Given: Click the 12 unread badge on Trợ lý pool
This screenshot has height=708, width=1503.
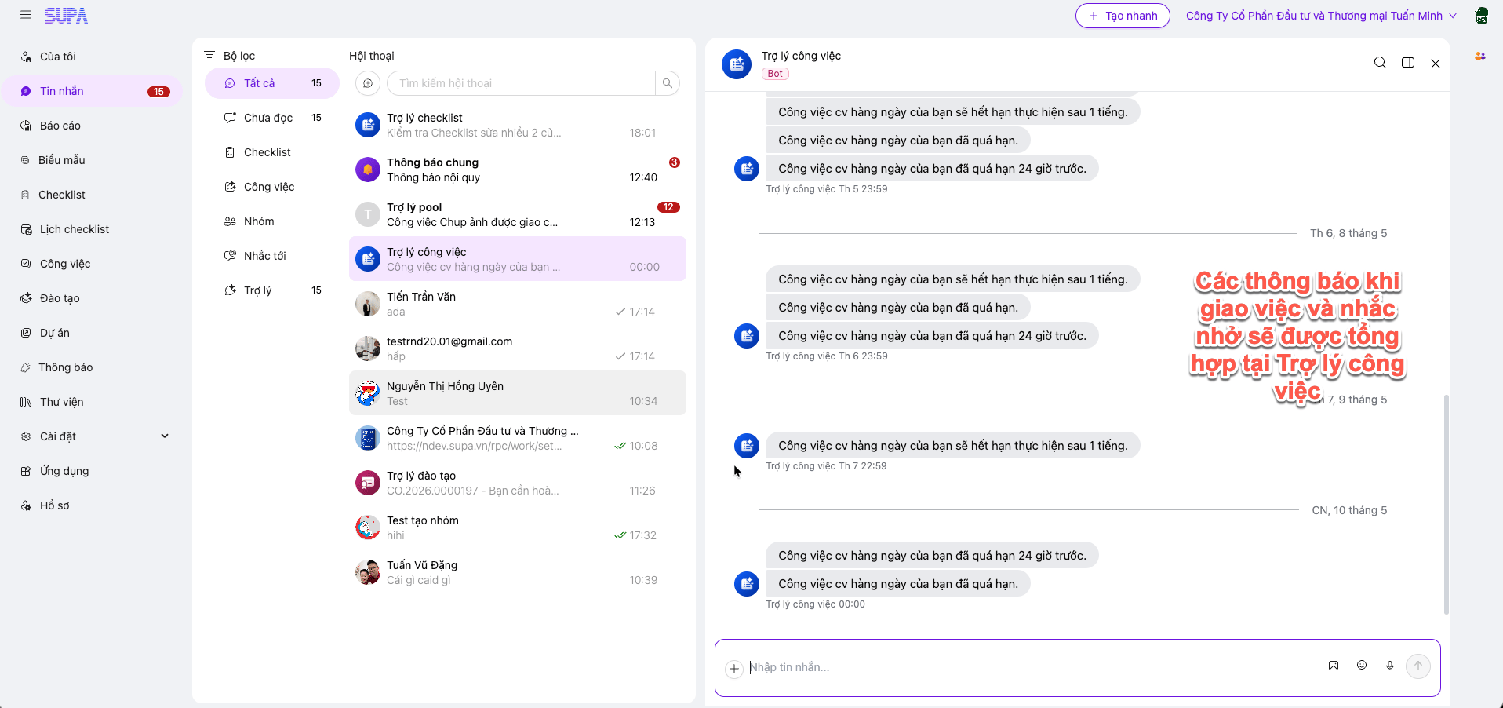Looking at the screenshot, I should tap(668, 207).
